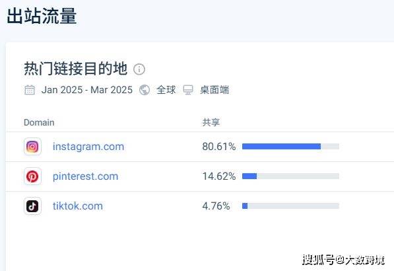Click the 80.61% share value
The height and width of the screenshot is (271, 394).
219,147
